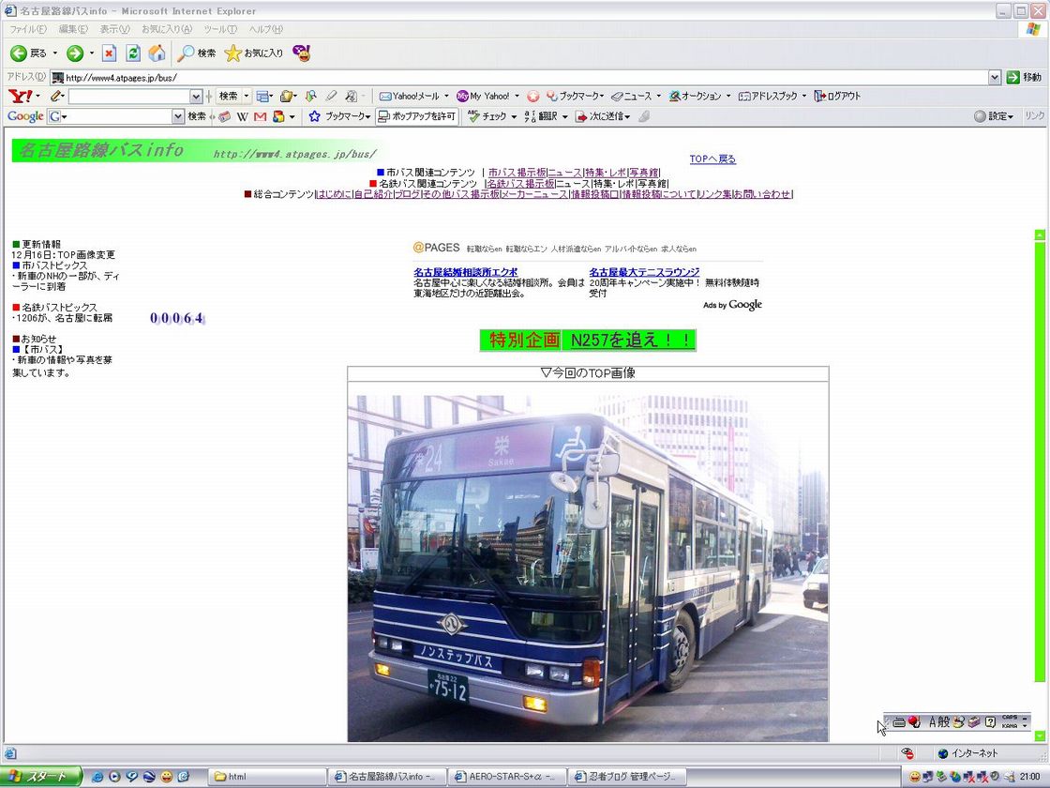The width and height of the screenshot is (1050, 788).
Task: Click the Google toolbar logo
Action: coord(25,116)
